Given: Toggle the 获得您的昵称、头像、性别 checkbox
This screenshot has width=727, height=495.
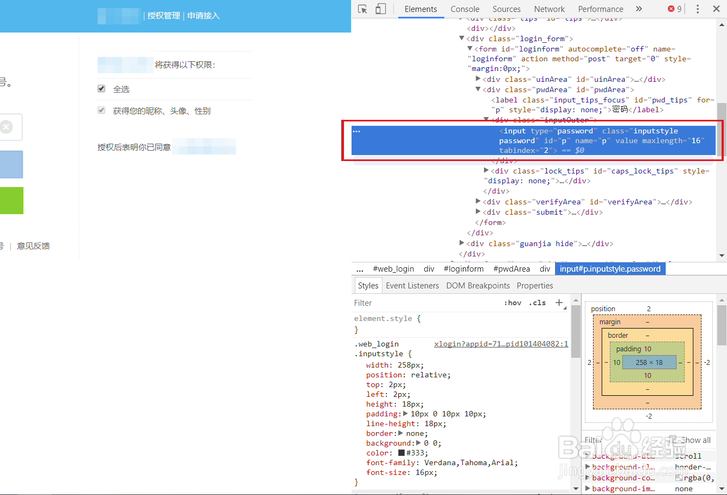Looking at the screenshot, I should click(x=101, y=110).
